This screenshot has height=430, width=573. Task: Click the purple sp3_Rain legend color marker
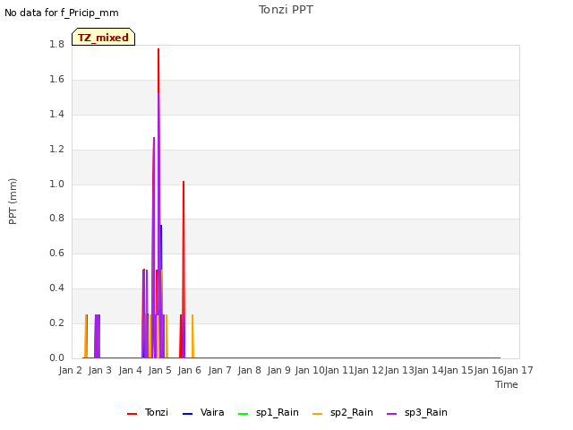tap(392, 414)
